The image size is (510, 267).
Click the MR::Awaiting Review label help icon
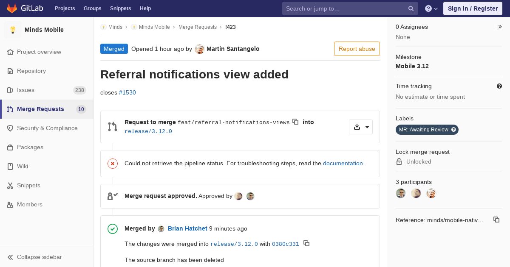coord(453,130)
